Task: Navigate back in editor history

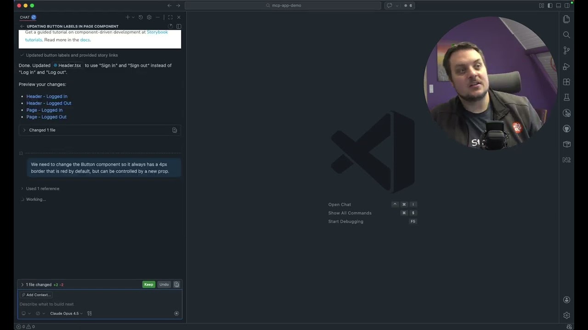Action: point(170,5)
